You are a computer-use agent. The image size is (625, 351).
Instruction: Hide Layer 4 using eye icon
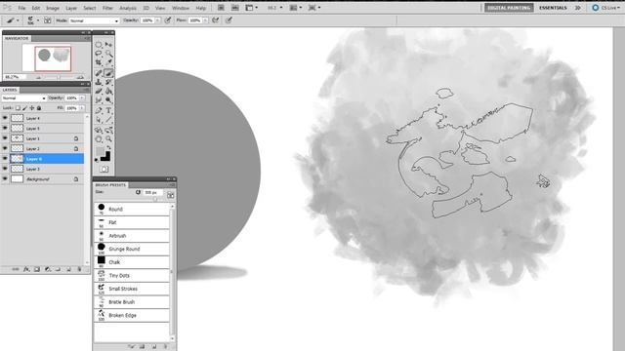(5, 118)
